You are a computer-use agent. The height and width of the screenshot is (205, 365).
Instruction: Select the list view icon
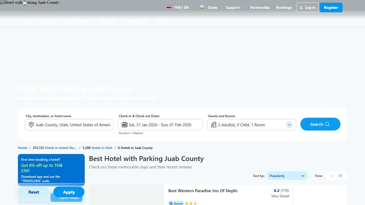(x=340, y=176)
